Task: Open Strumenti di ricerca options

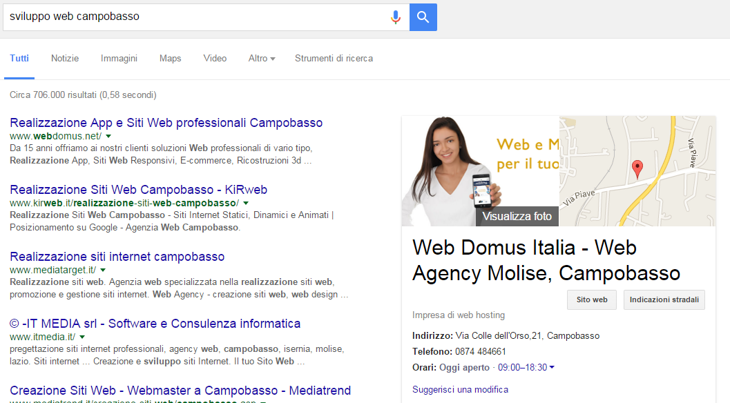Action: pos(334,59)
